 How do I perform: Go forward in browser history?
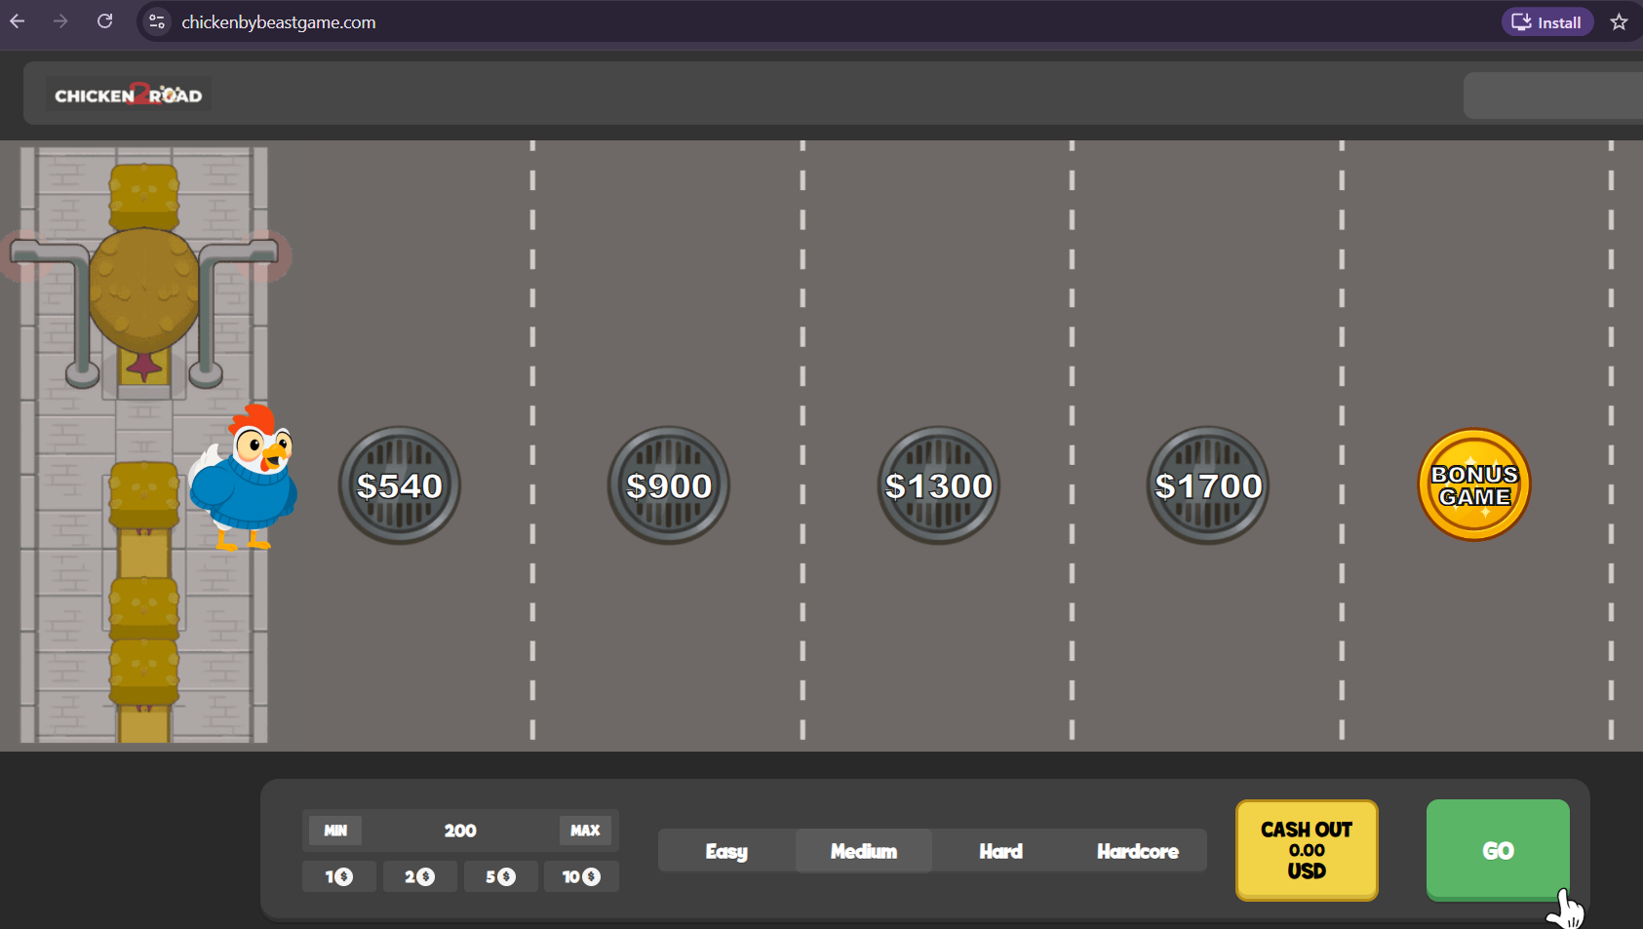(x=60, y=21)
